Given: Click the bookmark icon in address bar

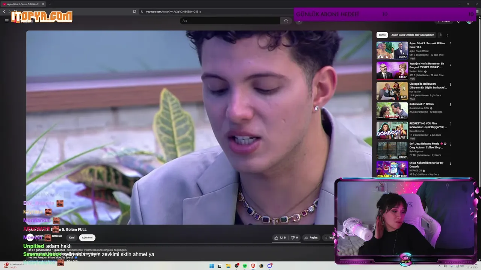Looking at the screenshot, I should coord(135,12).
